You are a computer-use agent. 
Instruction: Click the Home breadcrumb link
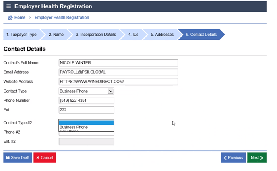[20, 18]
